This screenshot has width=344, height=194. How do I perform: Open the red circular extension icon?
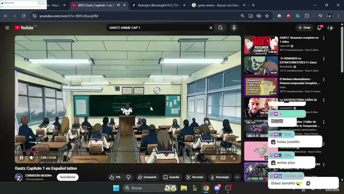point(289,16)
